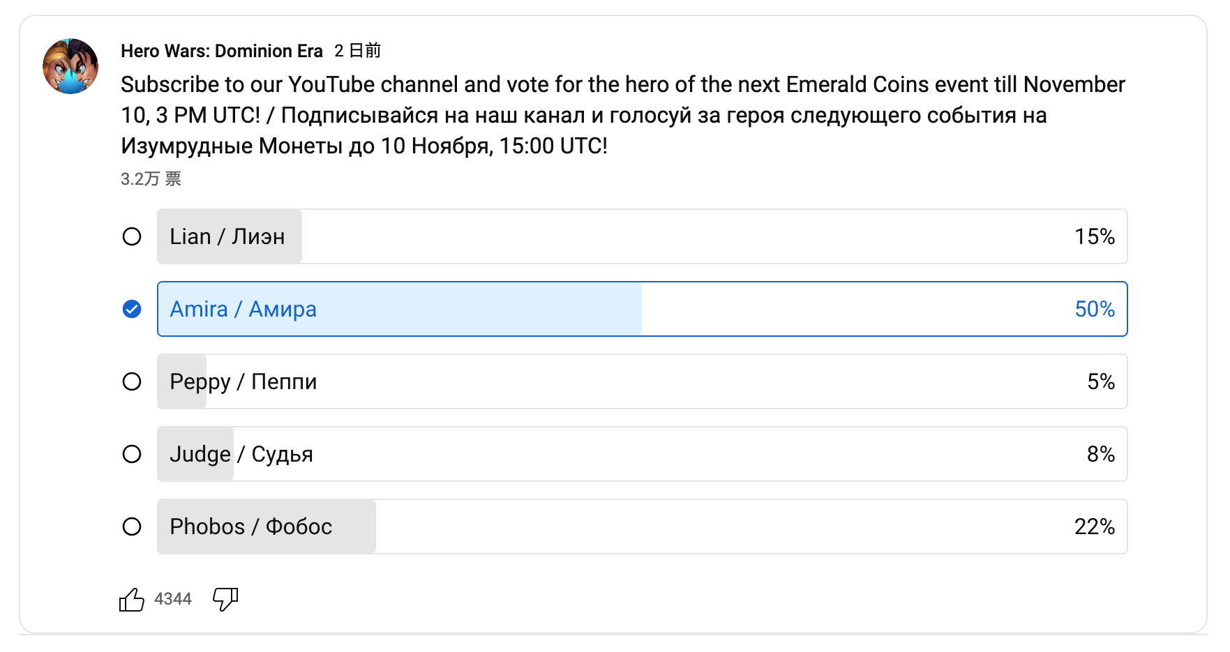Choose the Judge radio button

tap(132, 454)
